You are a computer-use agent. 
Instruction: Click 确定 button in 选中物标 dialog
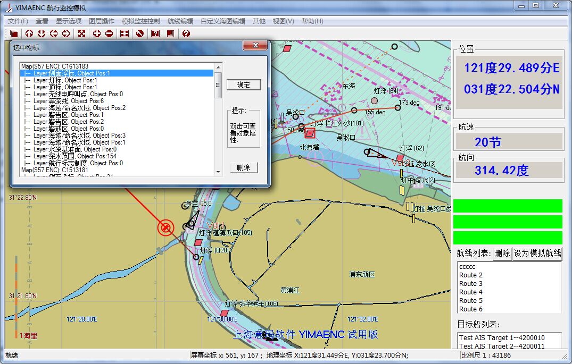click(243, 84)
